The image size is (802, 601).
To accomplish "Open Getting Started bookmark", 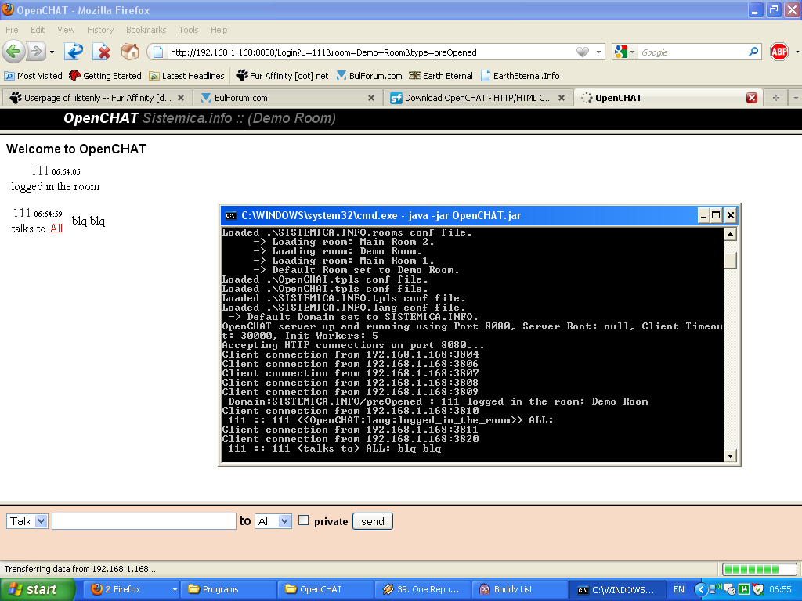I will pyautogui.click(x=105, y=76).
